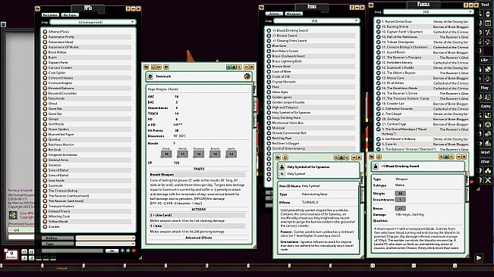The width and height of the screenshot is (494, 277).
Task: Open Parcels Group dropdown showing All
Action: point(428,12)
